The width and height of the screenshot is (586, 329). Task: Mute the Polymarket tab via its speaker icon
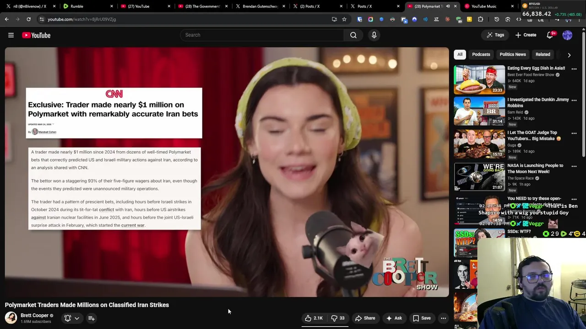click(448, 6)
